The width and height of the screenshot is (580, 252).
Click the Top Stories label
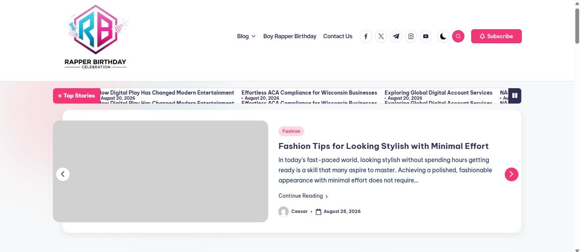tap(76, 96)
